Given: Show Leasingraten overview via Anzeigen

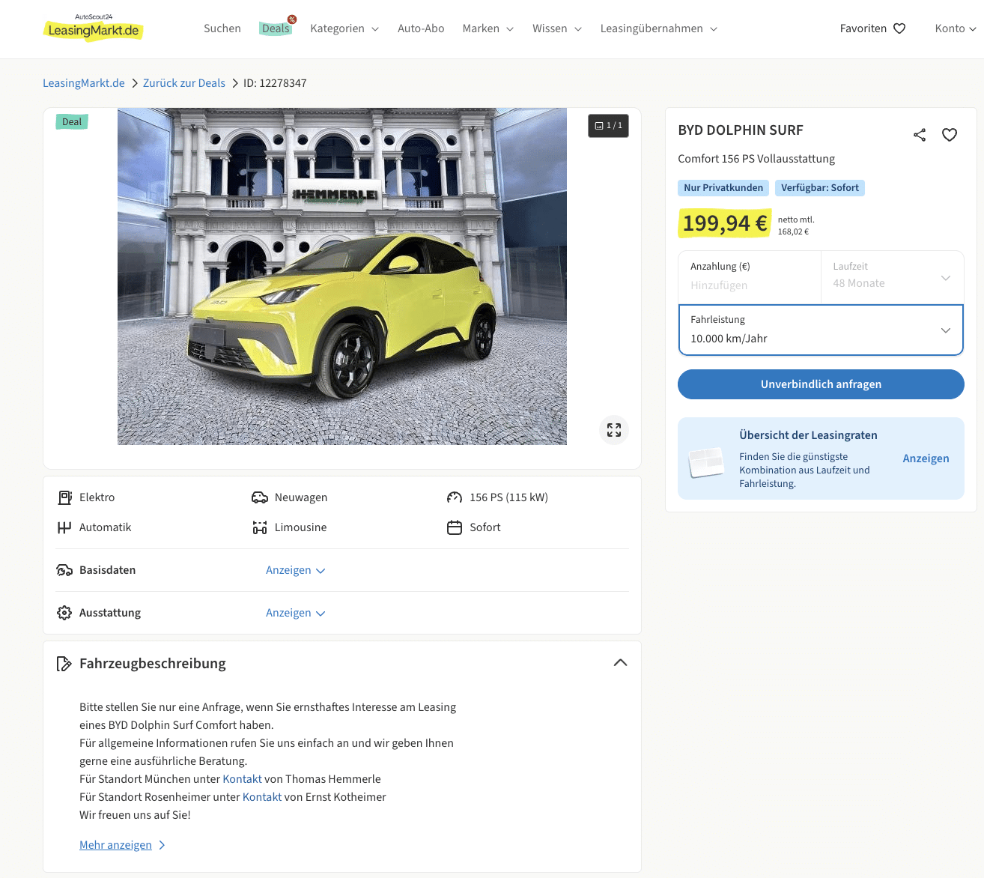Looking at the screenshot, I should coord(926,458).
